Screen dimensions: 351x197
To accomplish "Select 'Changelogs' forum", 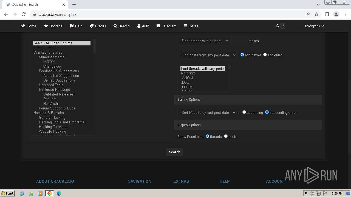I will coord(53,66).
